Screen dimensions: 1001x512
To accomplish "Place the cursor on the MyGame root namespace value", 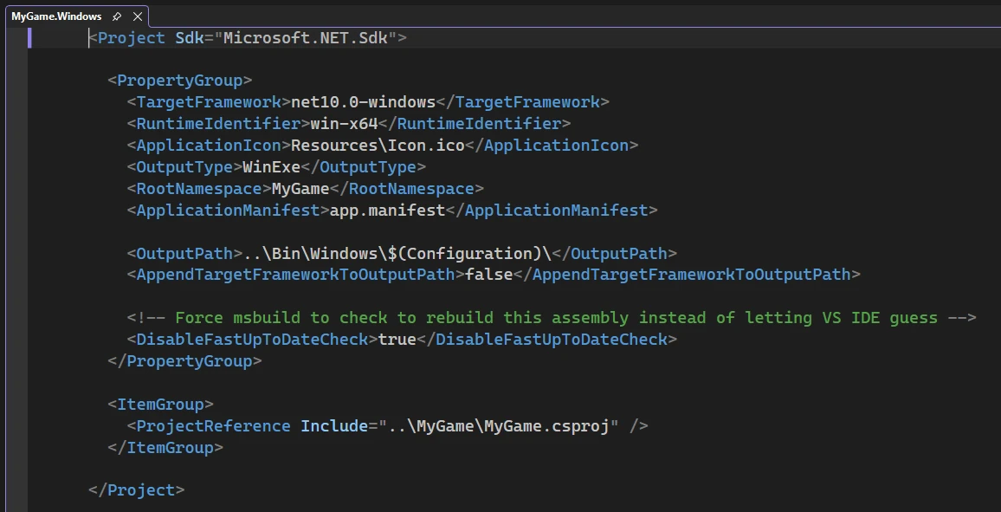I will tap(300, 189).
